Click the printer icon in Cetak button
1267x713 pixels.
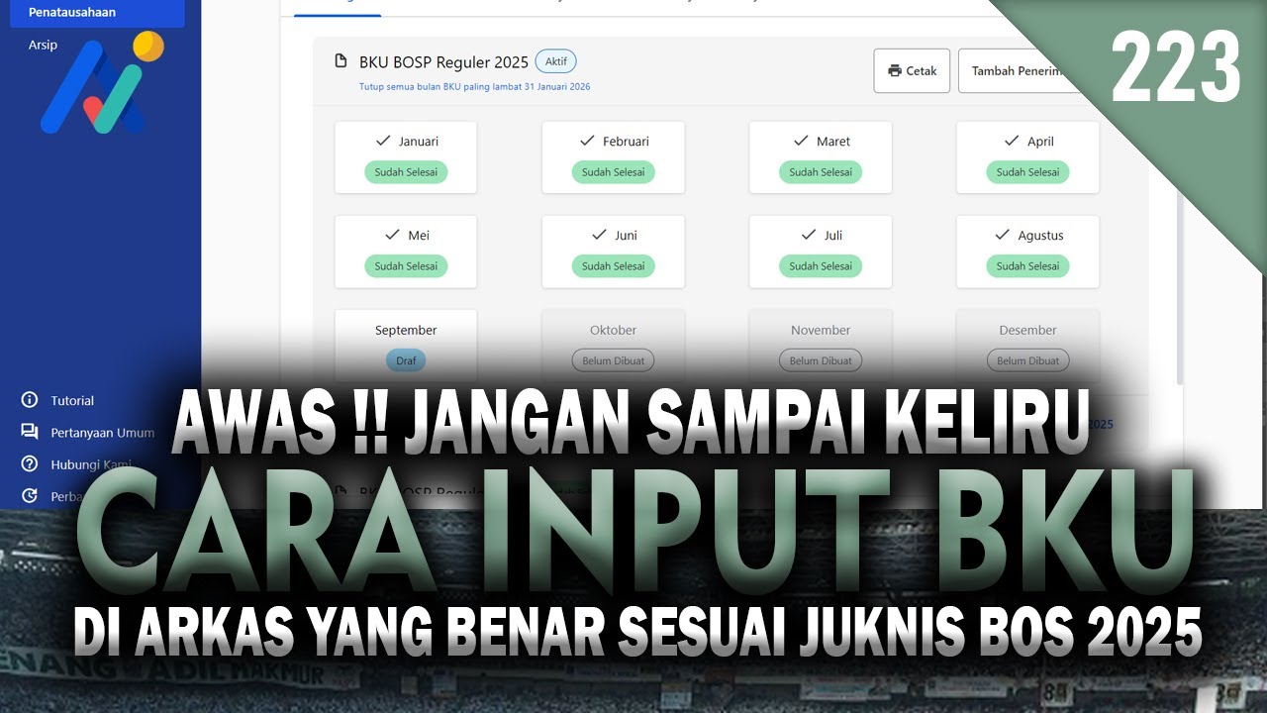895,71
